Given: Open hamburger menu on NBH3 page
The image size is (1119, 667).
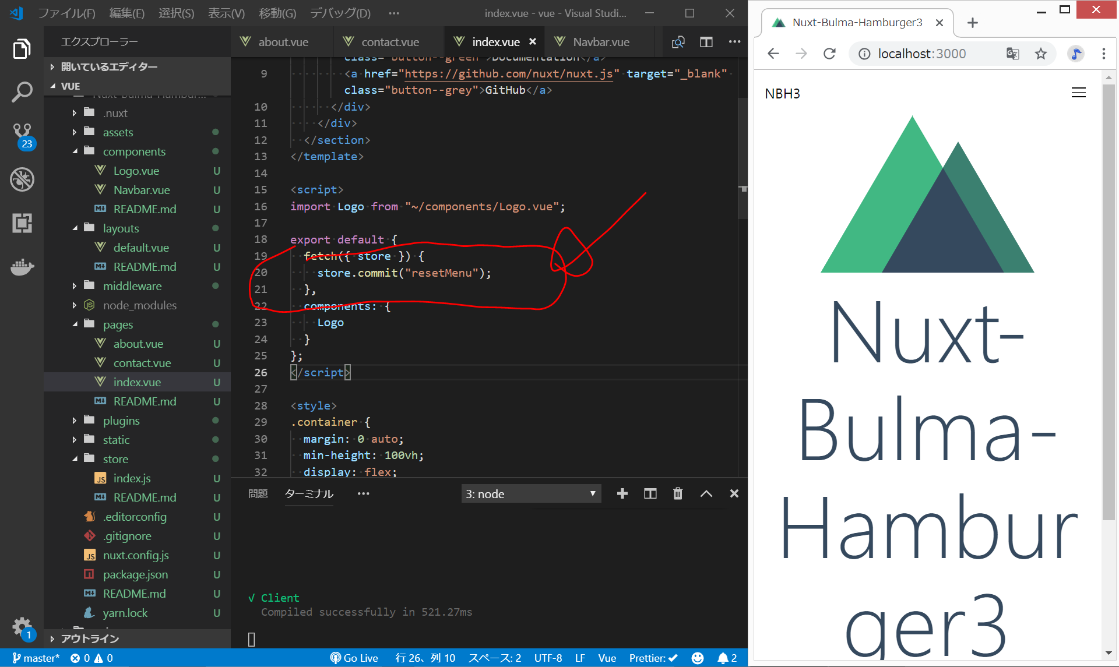Looking at the screenshot, I should click(x=1079, y=93).
